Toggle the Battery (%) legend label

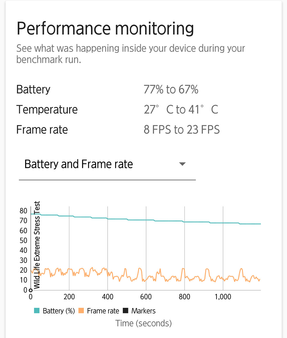(x=59, y=311)
